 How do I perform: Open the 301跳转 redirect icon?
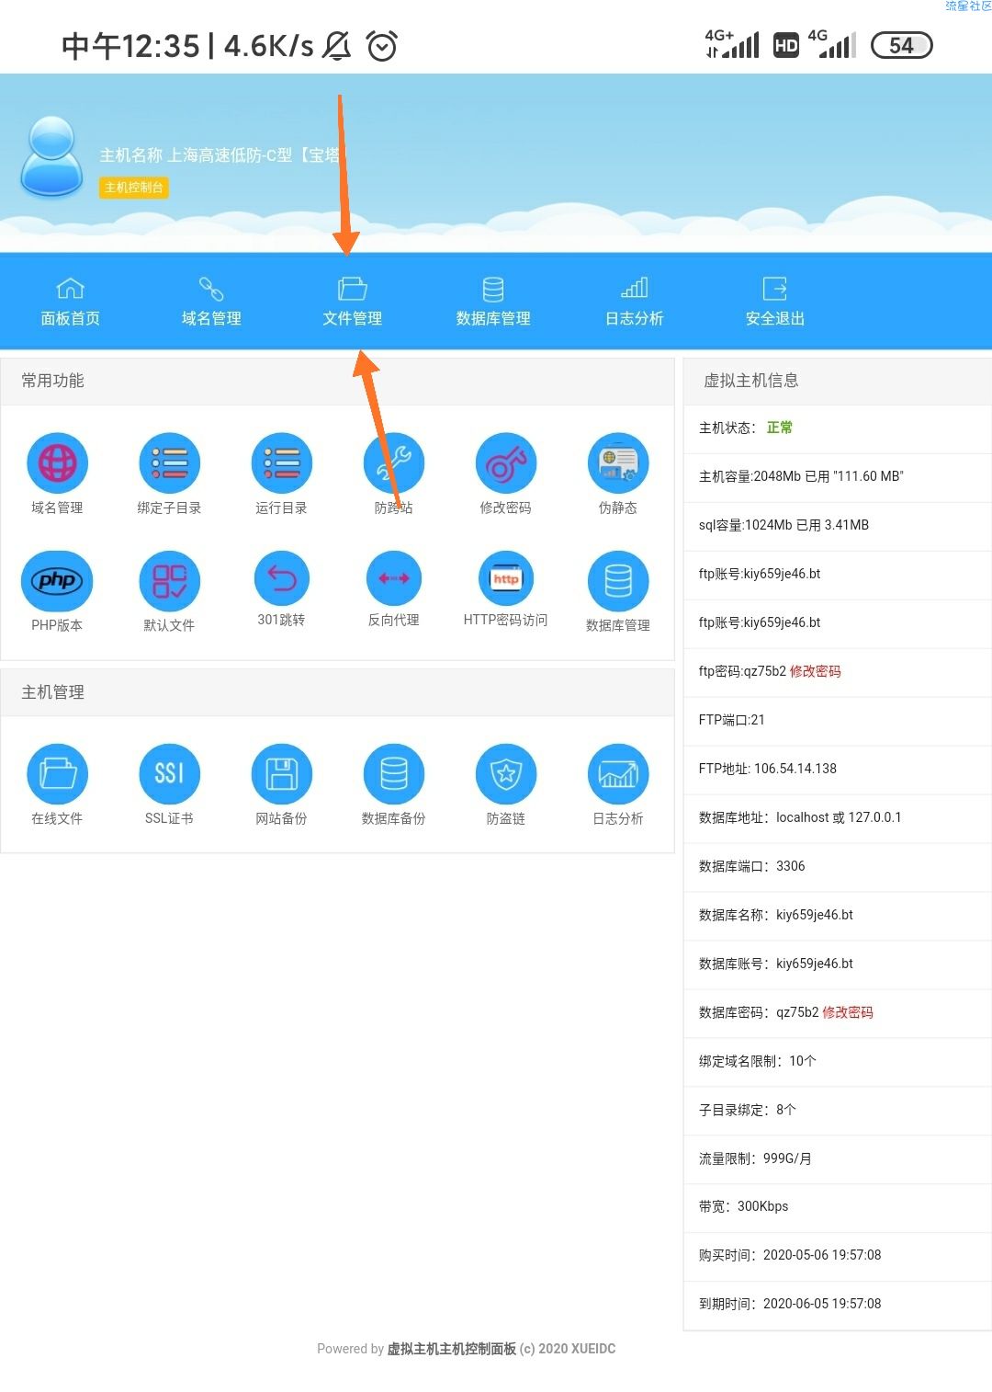(x=281, y=579)
